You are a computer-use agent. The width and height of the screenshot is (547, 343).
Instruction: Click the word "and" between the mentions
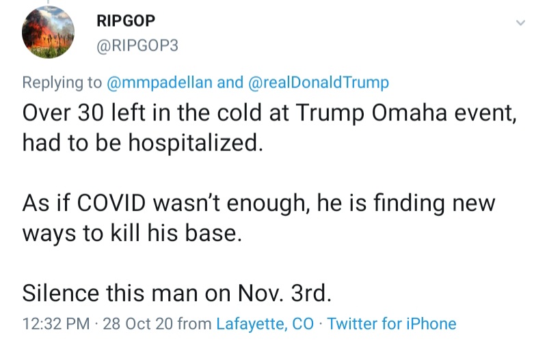click(x=230, y=83)
